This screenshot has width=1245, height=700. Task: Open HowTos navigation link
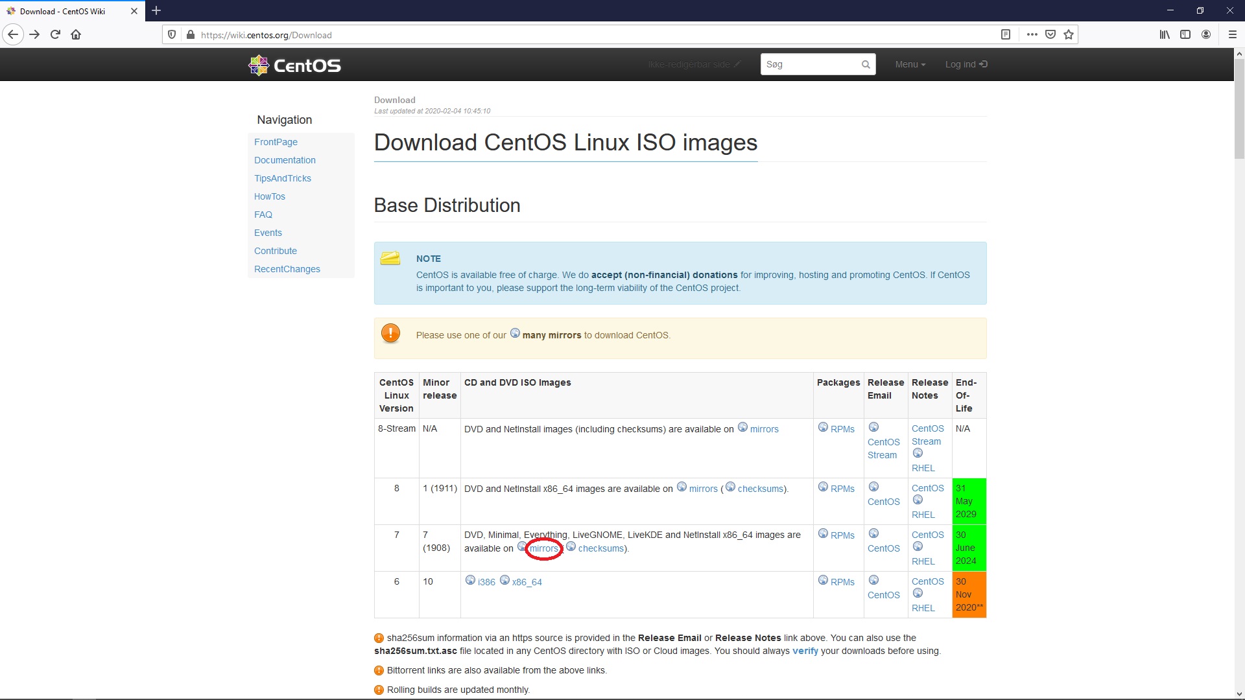[269, 196]
